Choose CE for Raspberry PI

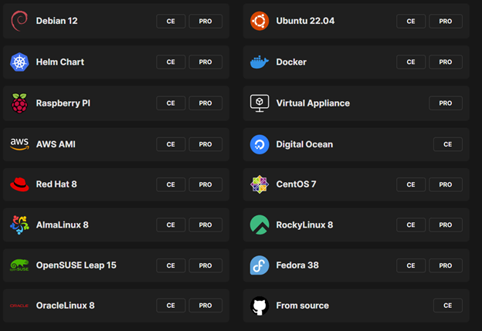171,103
